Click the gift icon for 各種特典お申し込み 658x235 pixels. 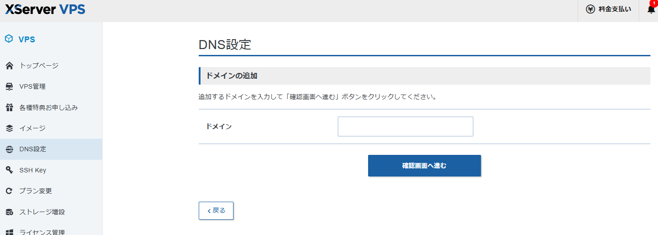click(9, 108)
